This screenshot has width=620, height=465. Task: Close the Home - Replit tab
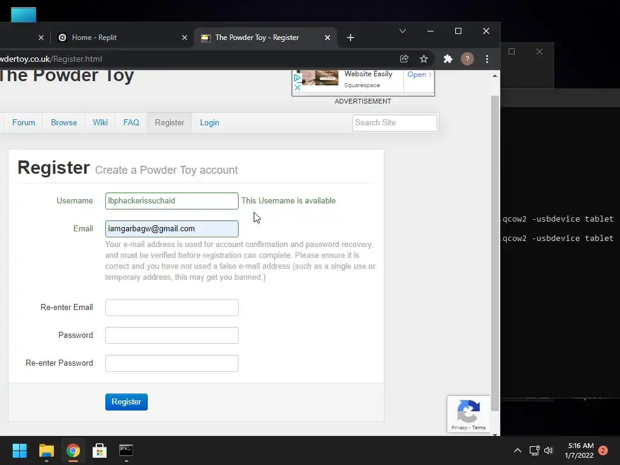click(x=184, y=38)
